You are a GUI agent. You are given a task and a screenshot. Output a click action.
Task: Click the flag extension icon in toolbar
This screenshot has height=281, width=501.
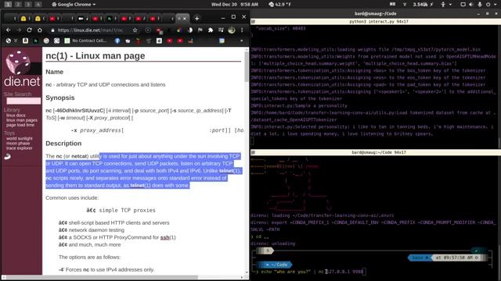[200, 30]
